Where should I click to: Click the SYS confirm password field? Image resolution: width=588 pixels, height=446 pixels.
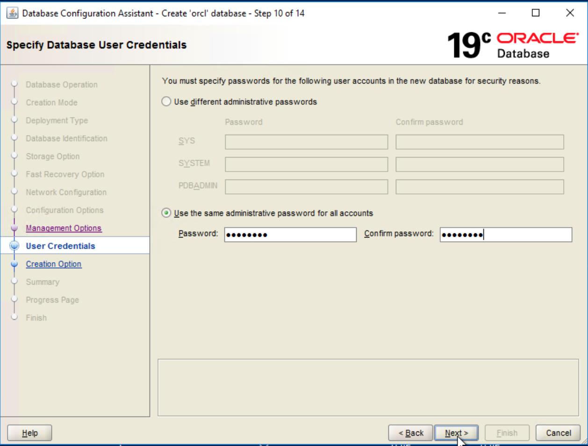pyautogui.click(x=480, y=142)
